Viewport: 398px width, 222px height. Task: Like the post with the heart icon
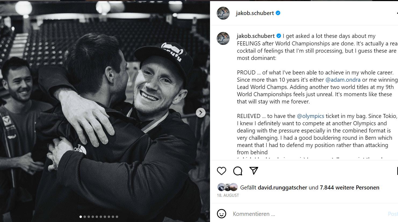tap(222, 171)
